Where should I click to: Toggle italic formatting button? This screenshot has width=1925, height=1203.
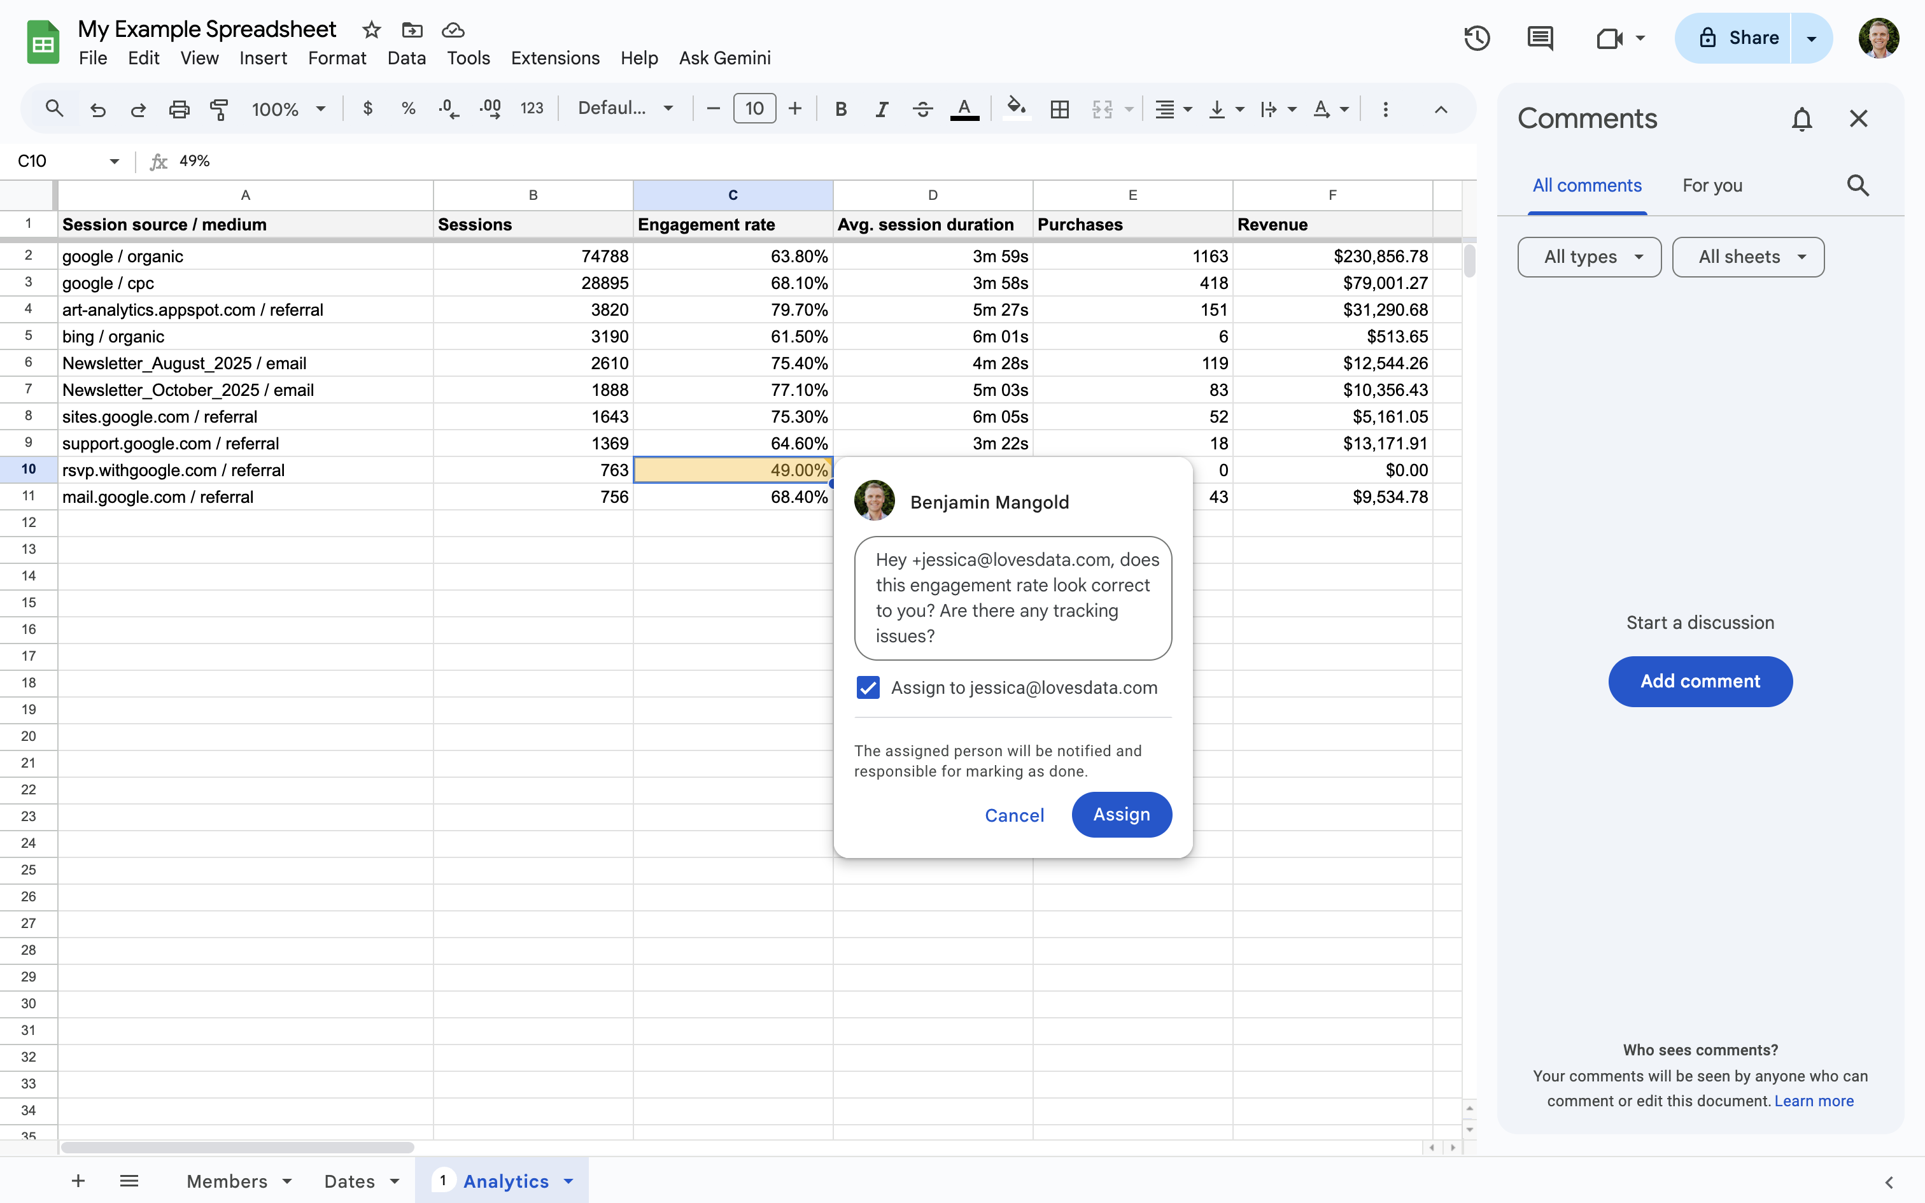pyautogui.click(x=882, y=109)
